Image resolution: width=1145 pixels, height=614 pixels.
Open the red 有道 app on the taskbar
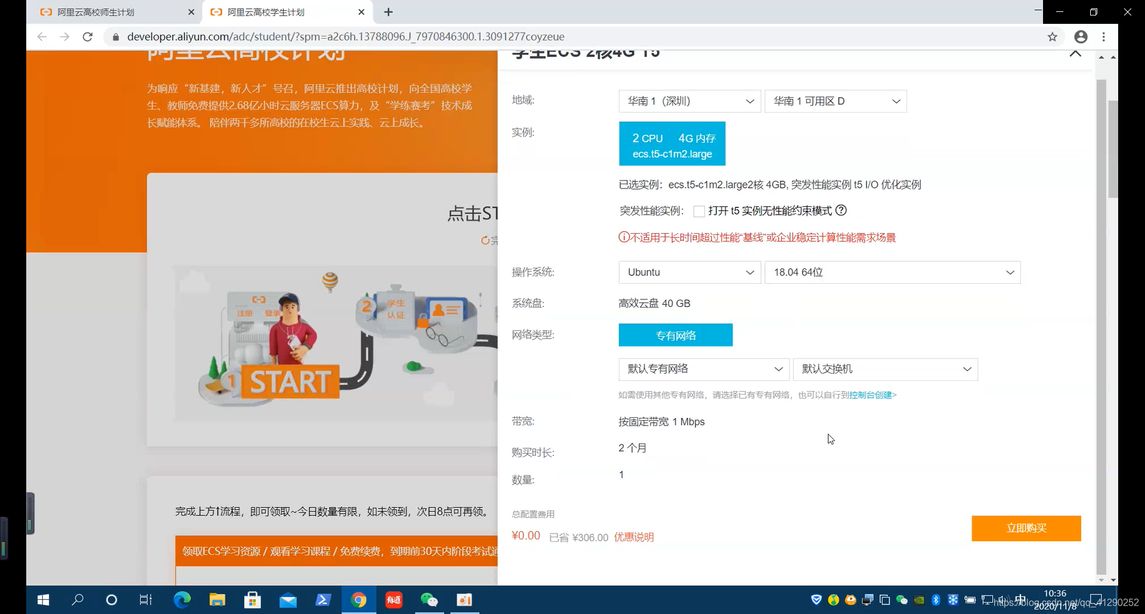click(394, 600)
